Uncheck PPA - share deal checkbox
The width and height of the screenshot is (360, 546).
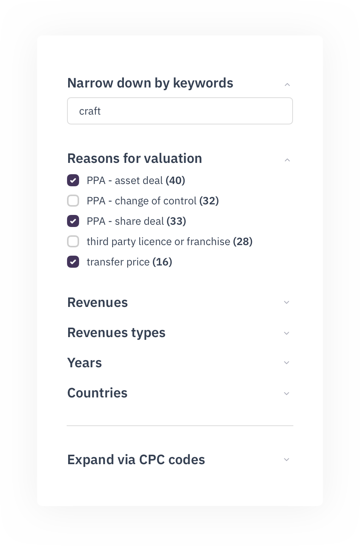[x=73, y=221]
